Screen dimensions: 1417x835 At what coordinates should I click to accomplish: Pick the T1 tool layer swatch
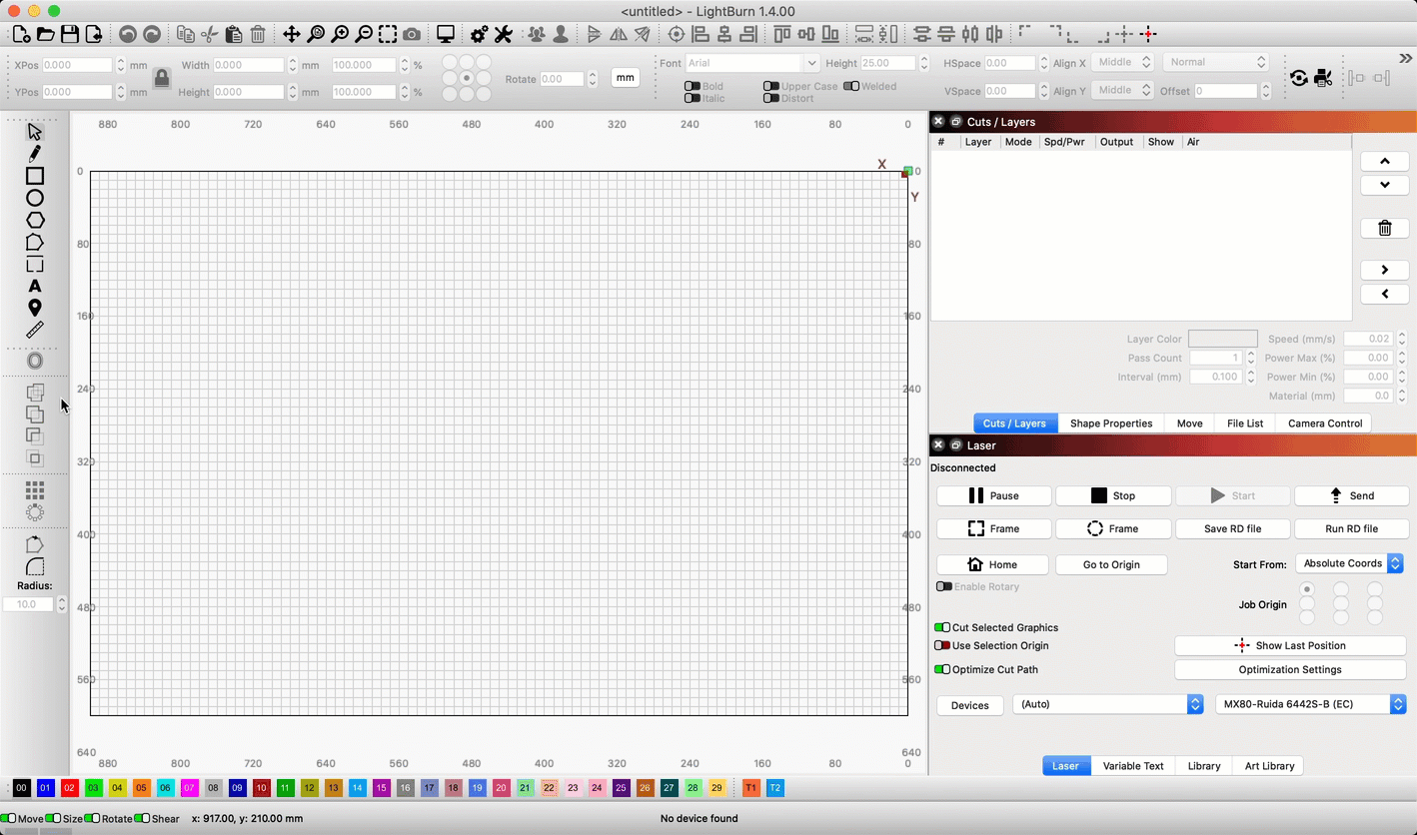tap(750, 788)
